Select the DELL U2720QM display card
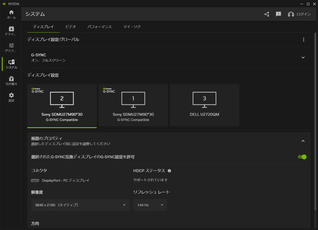Screen dimensions: 318x230 click(204, 105)
